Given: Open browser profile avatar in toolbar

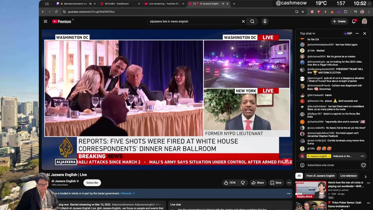Looking at the screenshot, I should 362,12.
